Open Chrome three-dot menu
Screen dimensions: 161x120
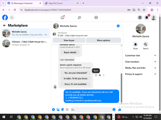click(x=157, y=10)
